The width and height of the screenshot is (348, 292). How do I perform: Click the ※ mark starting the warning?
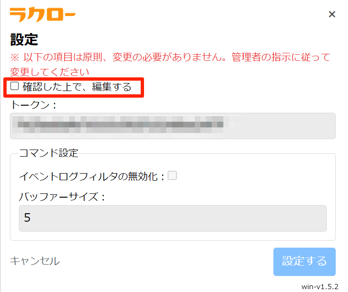click(15, 58)
